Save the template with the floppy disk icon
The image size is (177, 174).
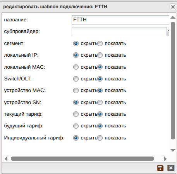point(160,168)
